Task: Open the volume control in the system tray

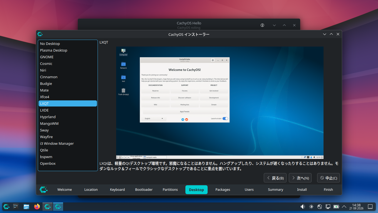Action: tap(303, 207)
